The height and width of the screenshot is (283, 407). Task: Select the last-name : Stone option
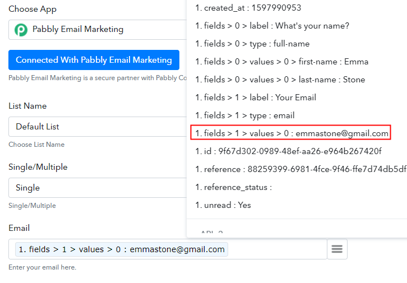coord(280,80)
